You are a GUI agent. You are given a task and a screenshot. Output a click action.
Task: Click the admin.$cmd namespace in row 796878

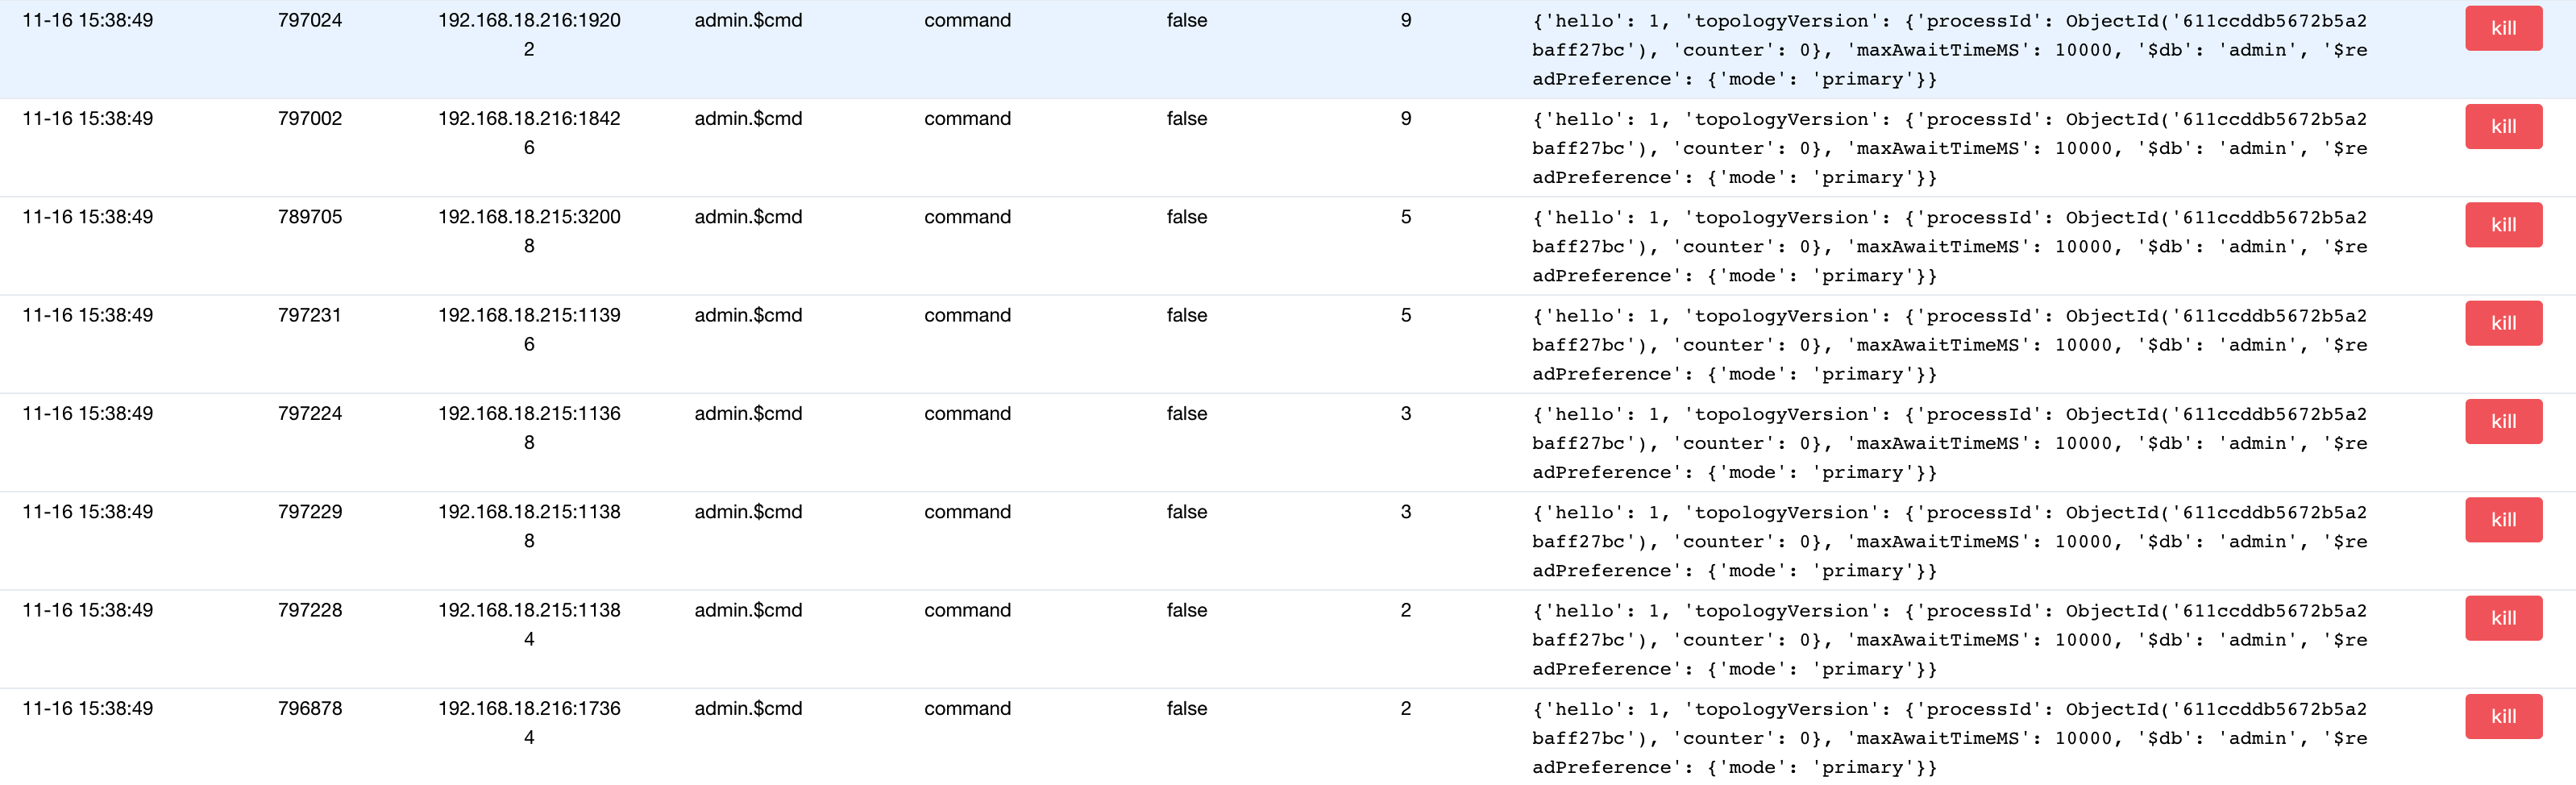click(x=748, y=708)
